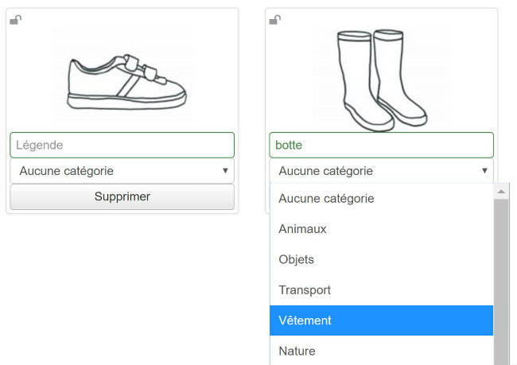
Task: Click the dropdown list's scroll-up arrow
Action: pos(501,192)
